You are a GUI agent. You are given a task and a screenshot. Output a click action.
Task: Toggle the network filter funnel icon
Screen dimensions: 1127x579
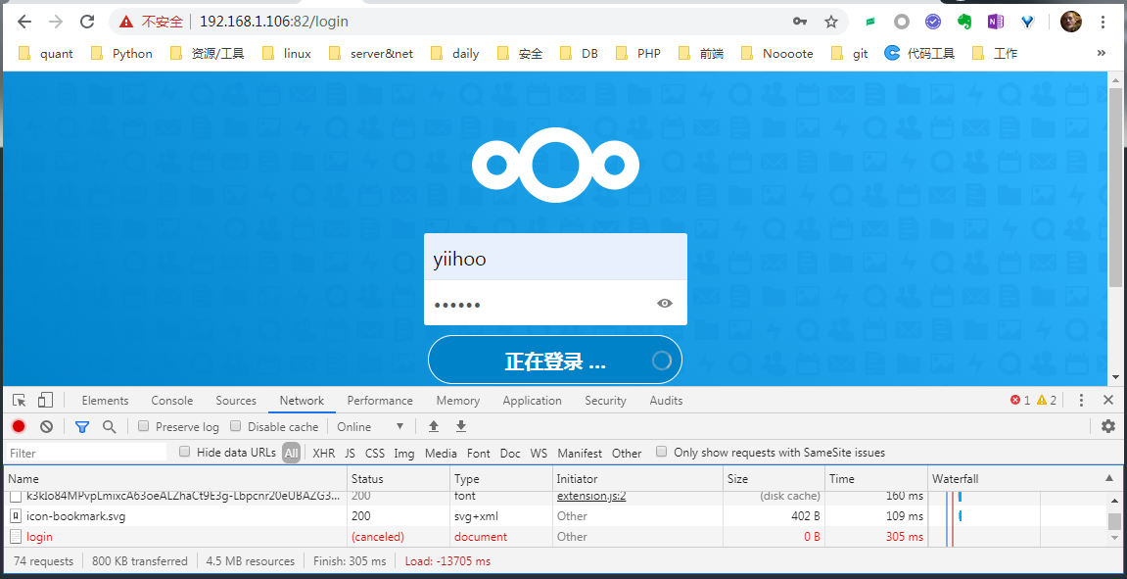pos(82,426)
